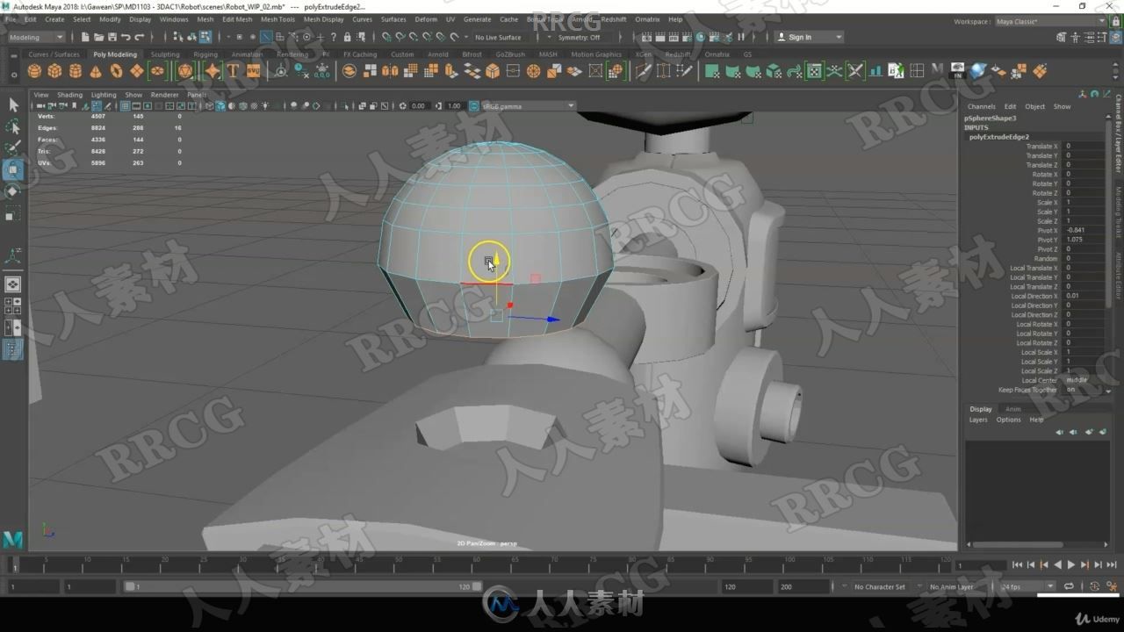The width and height of the screenshot is (1124, 632).
Task: Click the Maya home M logo
Action: pos(12,538)
